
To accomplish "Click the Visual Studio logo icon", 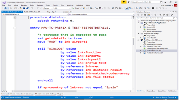I will pyautogui.click(x=4, y=2).
